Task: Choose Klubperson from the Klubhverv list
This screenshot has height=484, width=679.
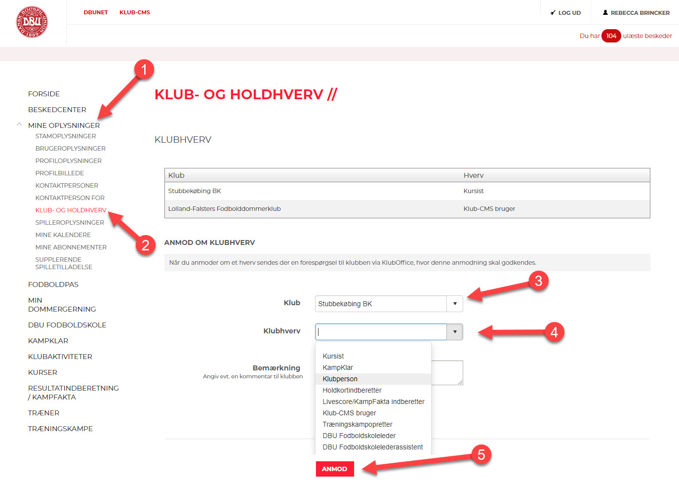Action: point(373,379)
